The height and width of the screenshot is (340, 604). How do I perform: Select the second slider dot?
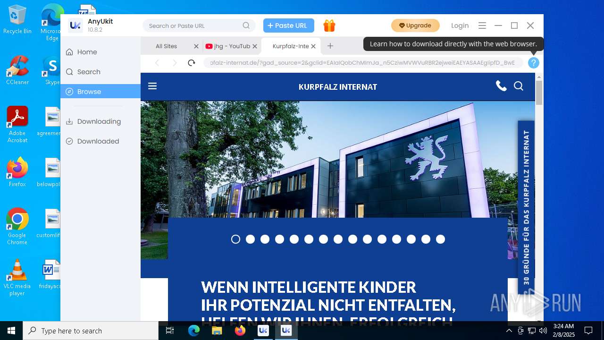tap(250, 239)
